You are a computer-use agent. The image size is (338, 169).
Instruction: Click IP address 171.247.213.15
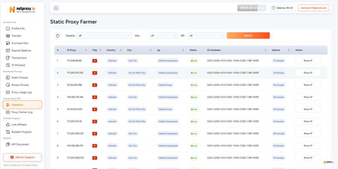tap(75, 121)
